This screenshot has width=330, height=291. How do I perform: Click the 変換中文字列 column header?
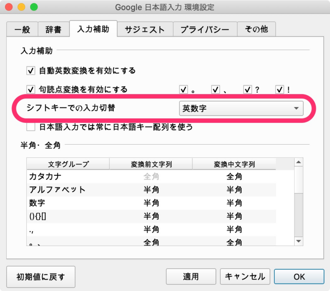234,164
